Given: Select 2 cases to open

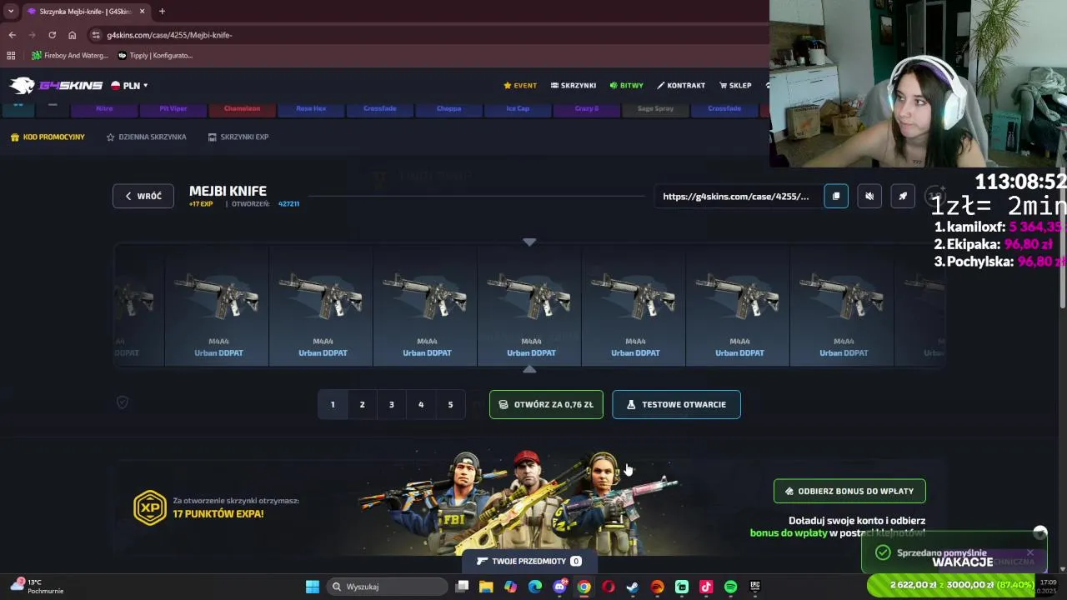Looking at the screenshot, I should (x=362, y=404).
